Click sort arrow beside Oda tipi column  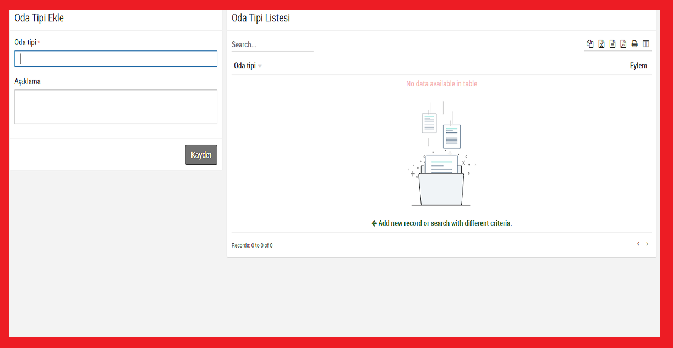point(260,66)
